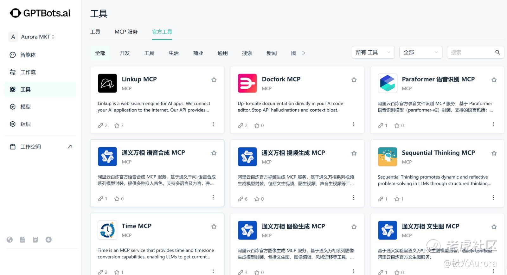Screen dimensions: 507x275
Task: Favorite Linkup MCP with the star
Action: (214, 80)
